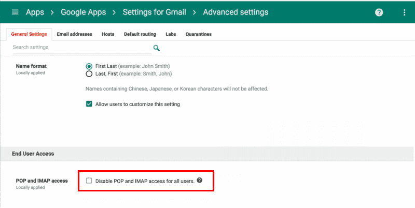Click the POP and IMAP access label
The width and height of the screenshot is (415, 208).
42,181
